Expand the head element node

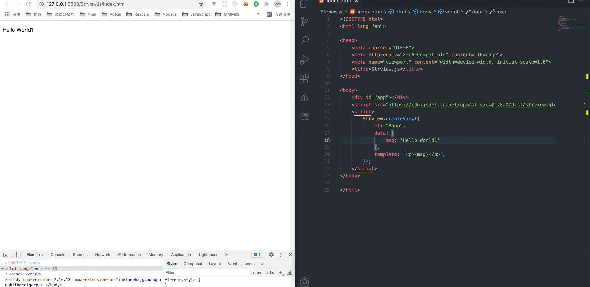[x=6, y=274]
